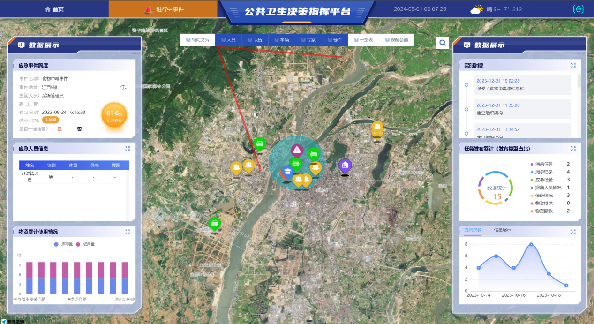Image resolution: width=594 pixels, height=324 pixels.
Task: Switch to the 信息展示 tab
Action: [x=502, y=230]
